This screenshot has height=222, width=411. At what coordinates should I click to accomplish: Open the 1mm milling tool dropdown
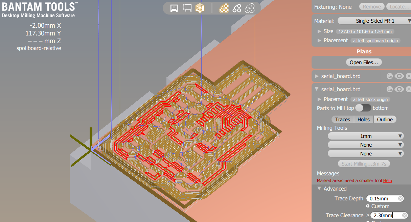point(366,136)
